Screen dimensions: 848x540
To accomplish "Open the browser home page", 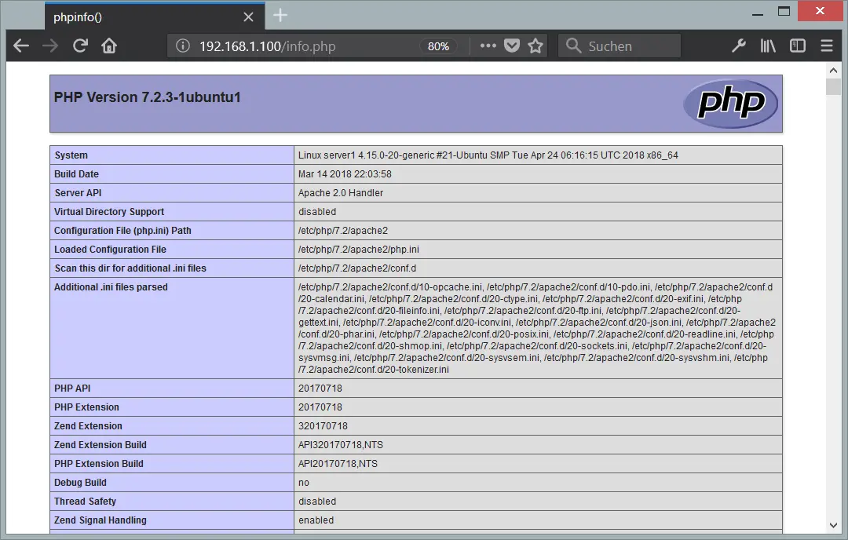I will [109, 46].
